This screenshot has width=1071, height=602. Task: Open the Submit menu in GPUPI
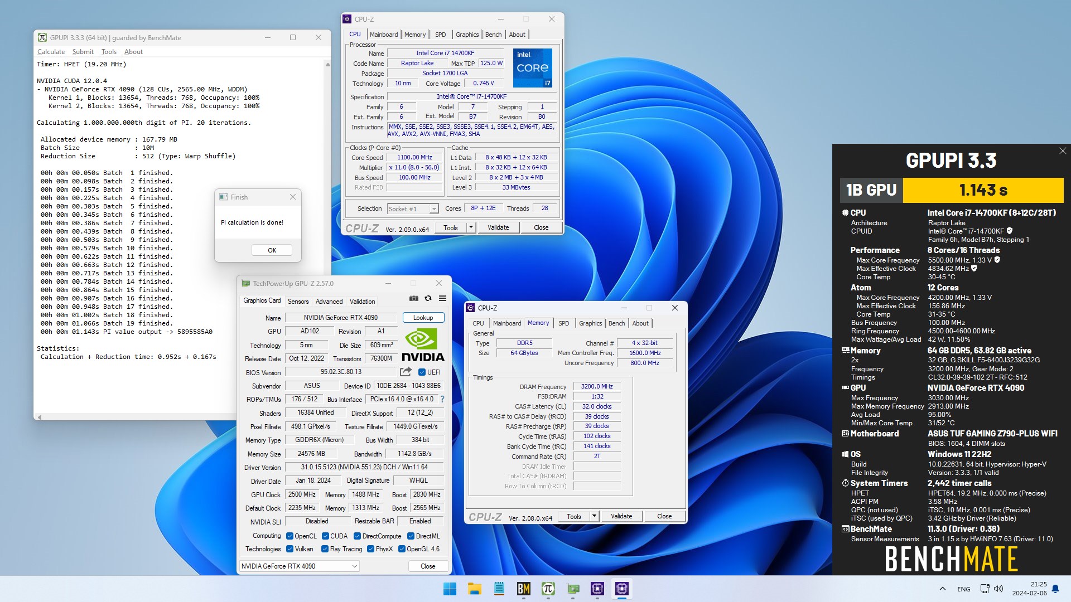click(83, 52)
